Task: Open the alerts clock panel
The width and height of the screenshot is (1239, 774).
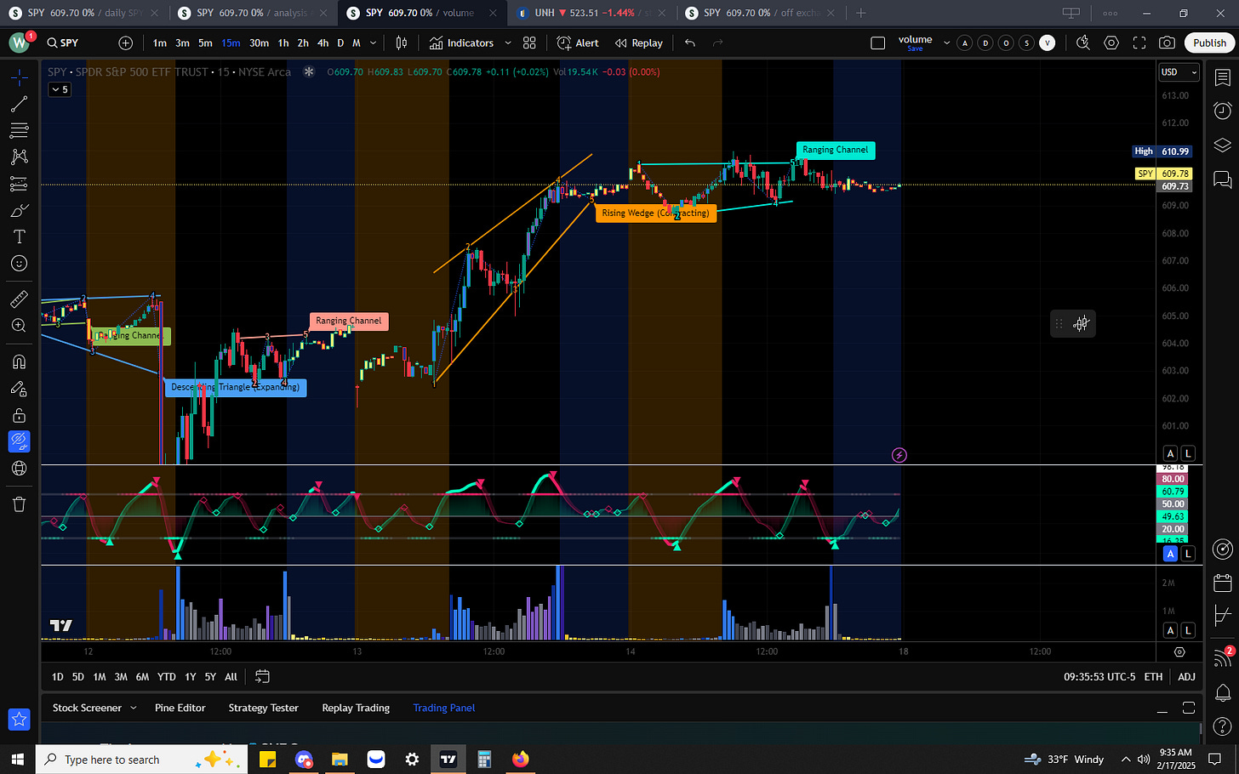Action: (1222, 111)
